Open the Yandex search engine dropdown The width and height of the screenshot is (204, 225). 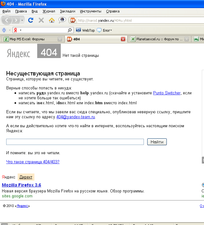click(x=21, y=30)
